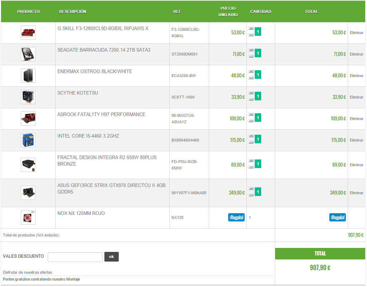This screenshot has height=287, width=367.
Task: Increase quantity of G.SKILL RIPJAWS X
Action: coord(251,29)
